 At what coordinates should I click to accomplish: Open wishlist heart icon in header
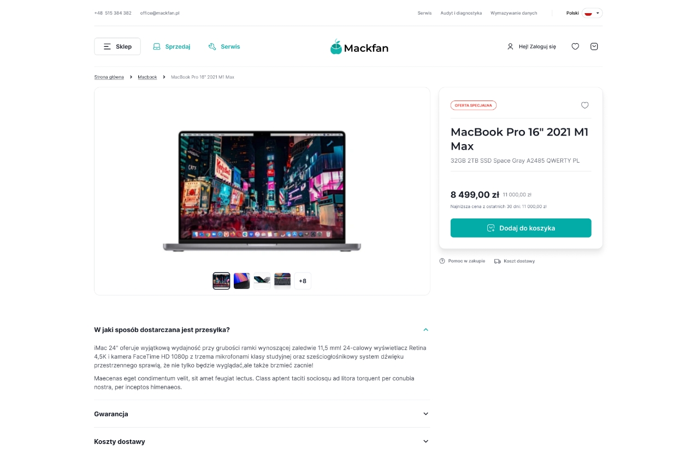pyautogui.click(x=575, y=46)
